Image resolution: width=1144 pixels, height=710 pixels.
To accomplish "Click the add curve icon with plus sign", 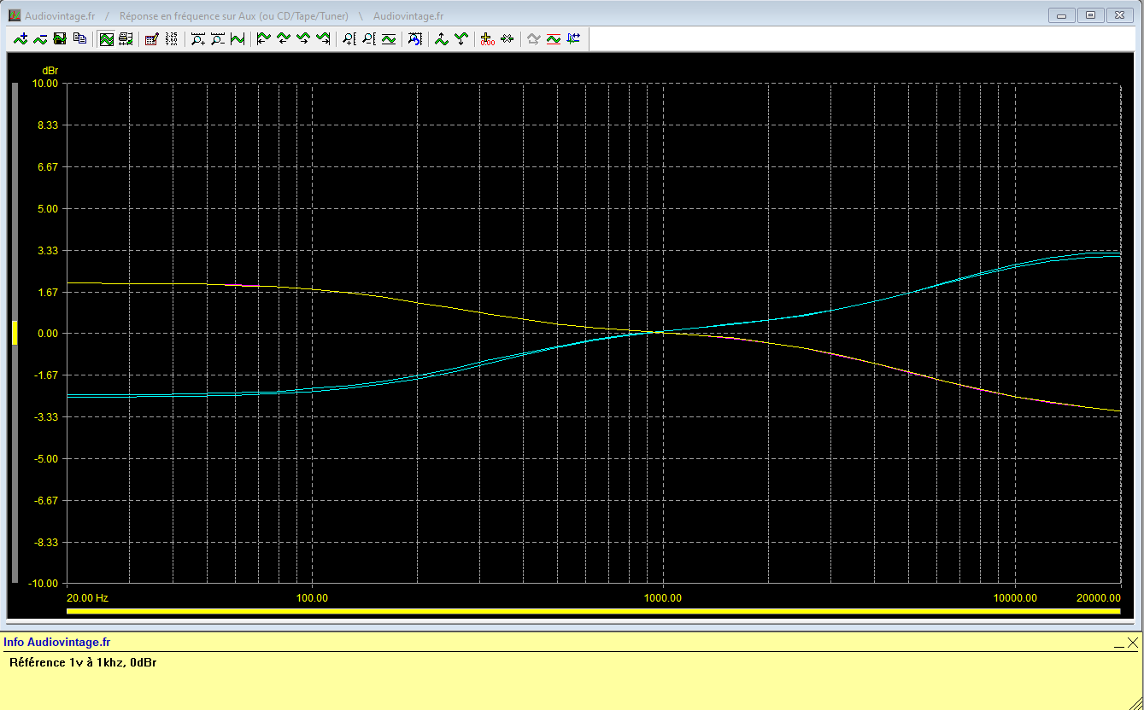I will coord(21,38).
